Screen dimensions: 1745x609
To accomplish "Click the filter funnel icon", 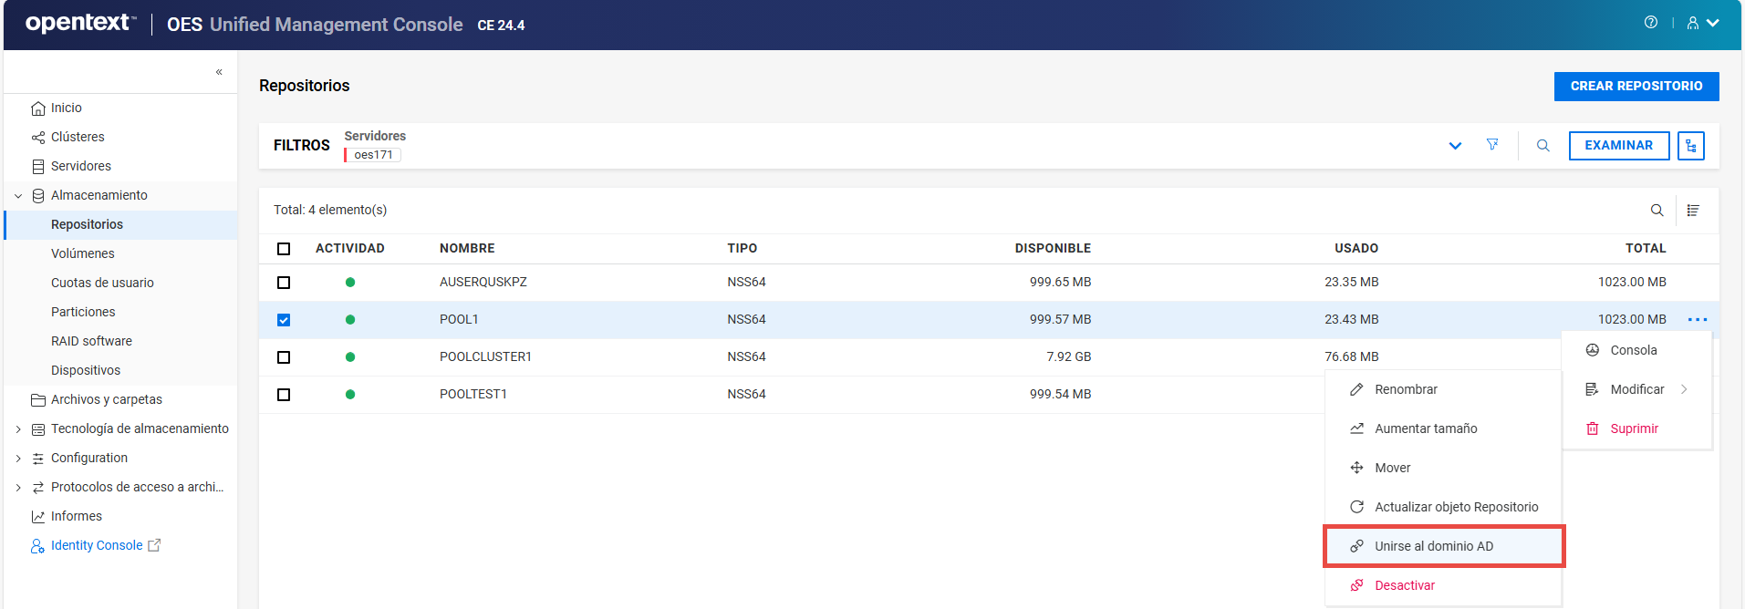I will point(1492,145).
